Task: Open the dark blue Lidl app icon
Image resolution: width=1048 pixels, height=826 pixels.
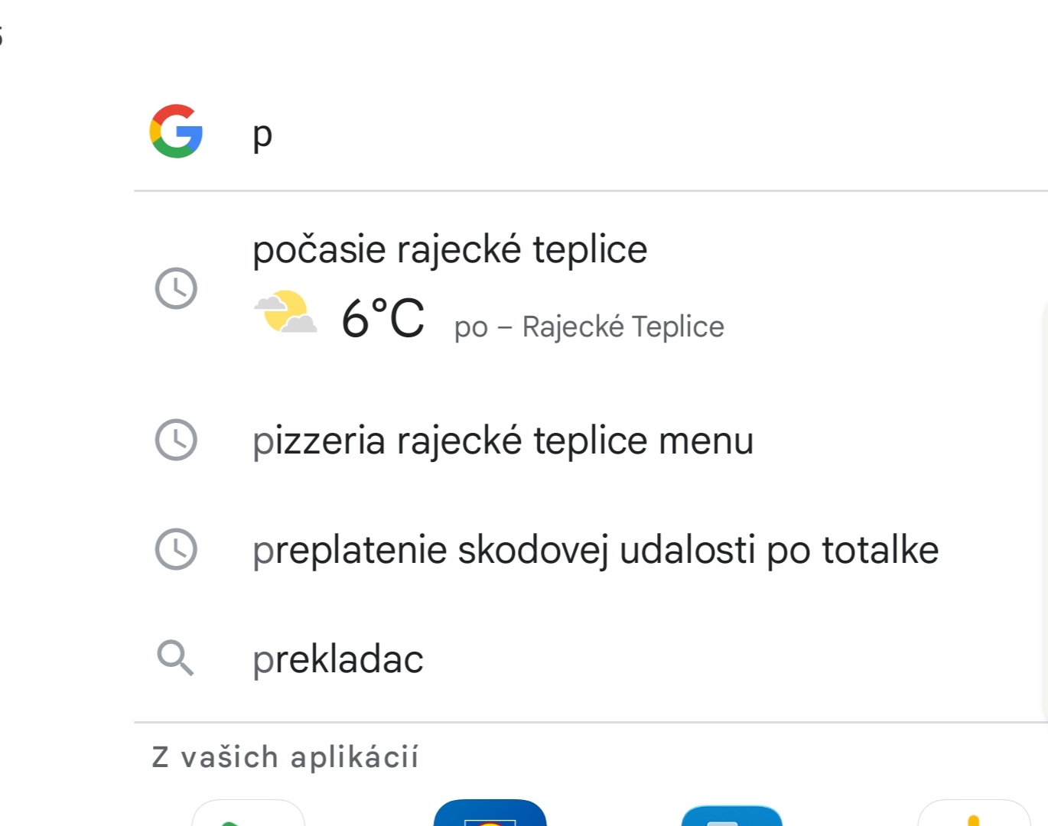Action: coord(490,814)
